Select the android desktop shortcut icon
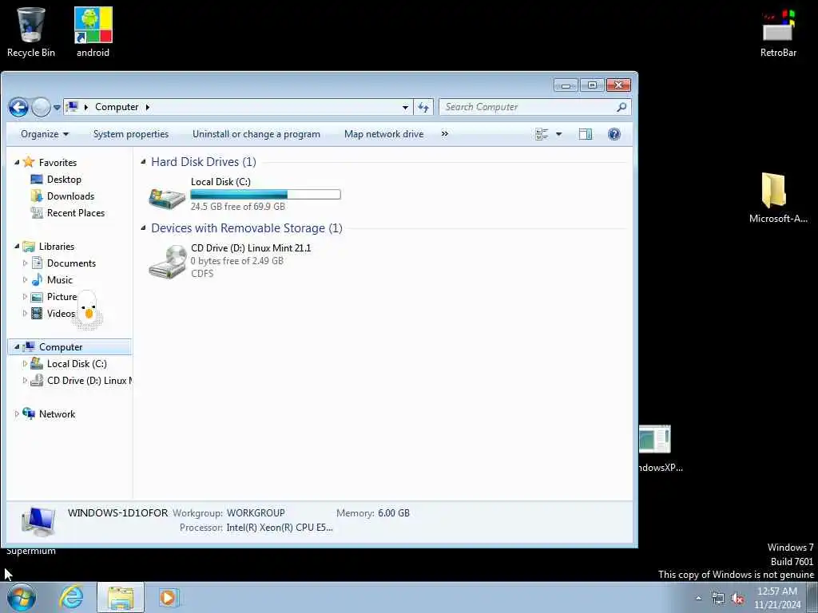 (x=93, y=32)
